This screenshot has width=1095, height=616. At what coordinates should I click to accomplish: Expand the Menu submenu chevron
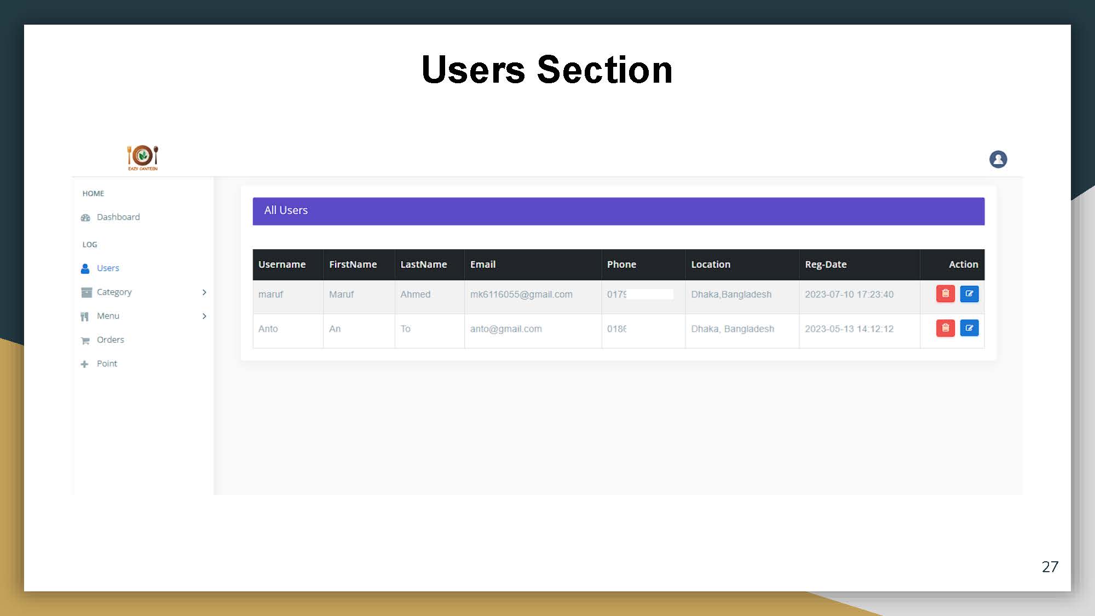pos(205,316)
